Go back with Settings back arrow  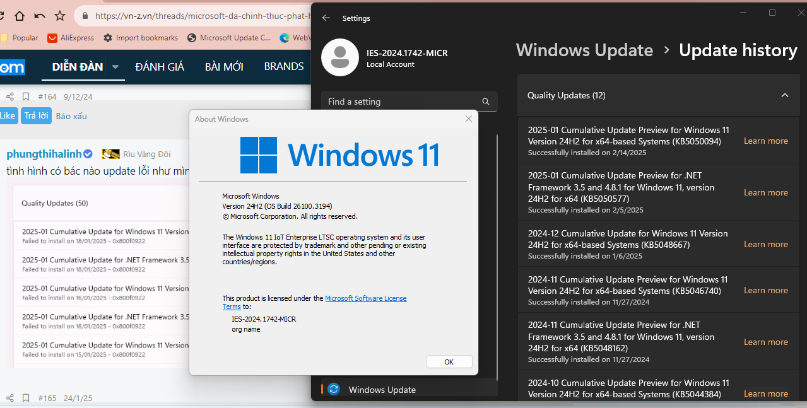coord(326,18)
